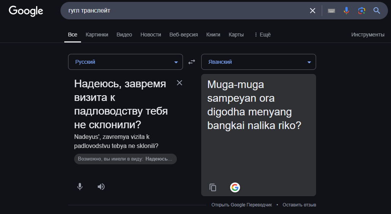Image resolution: width=391 pixels, height=214 pixels.
Task: Start voice search with the microphone icon
Action: click(x=346, y=11)
